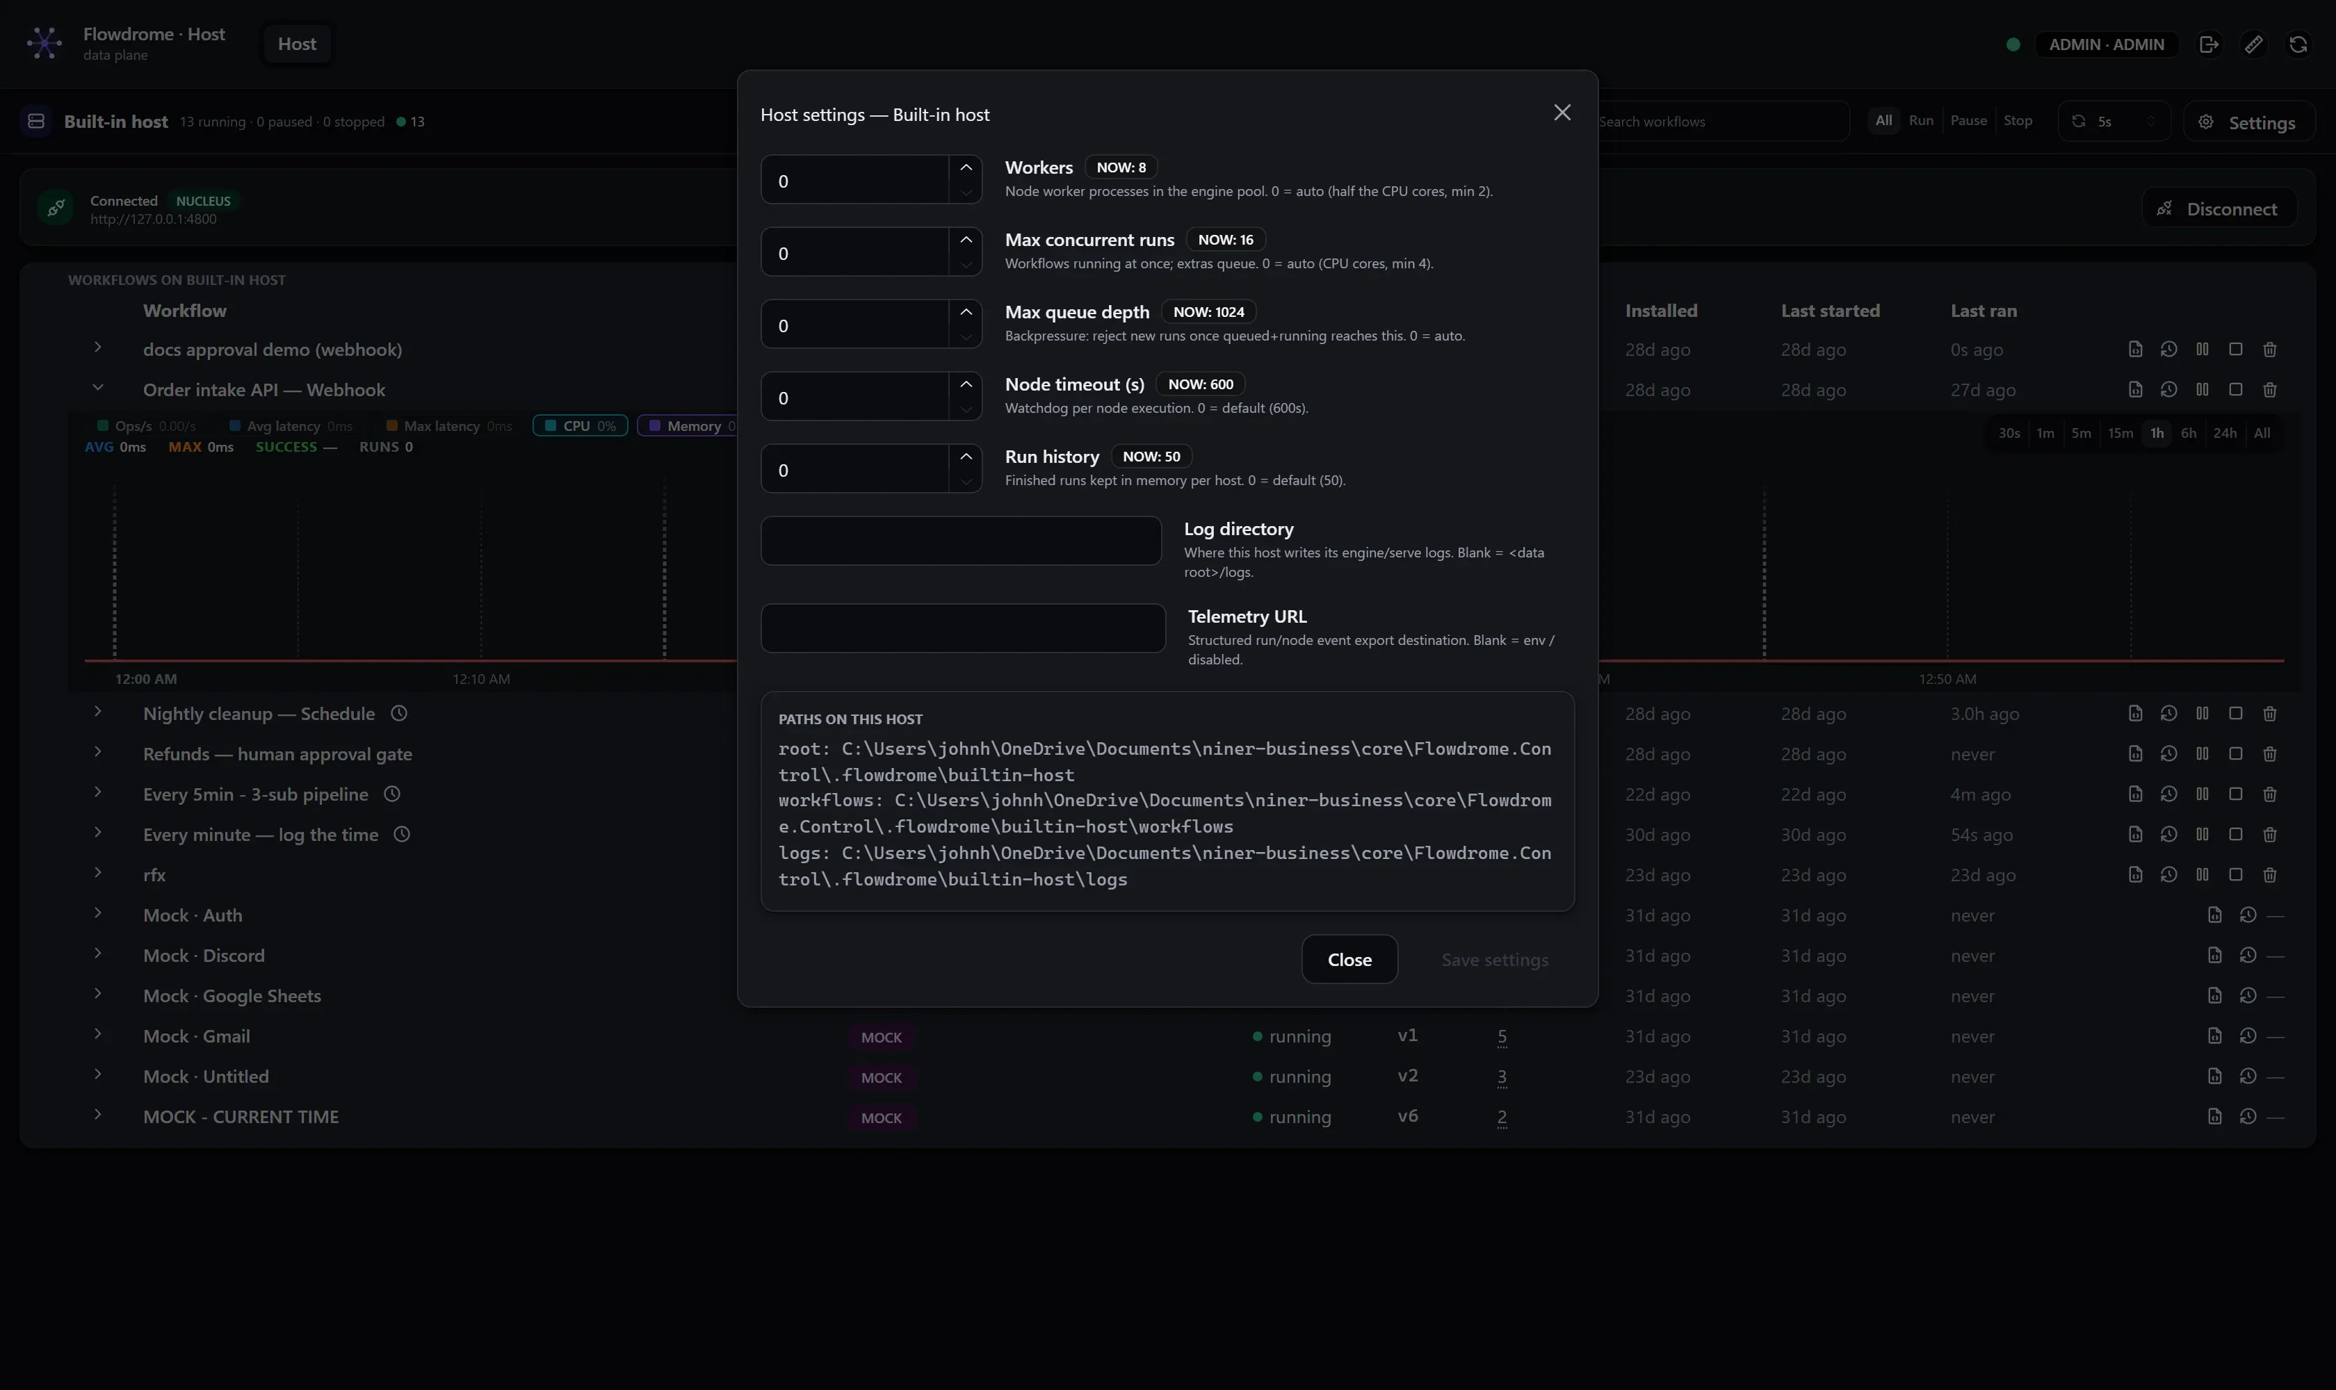Pause the docs approval demo workflow
Image resolution: width=2336 pixels, height=1390 pixels.
click(2202, 350)
